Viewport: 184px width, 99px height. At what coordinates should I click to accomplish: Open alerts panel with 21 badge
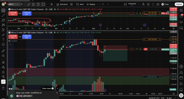[x=181, y=16]
